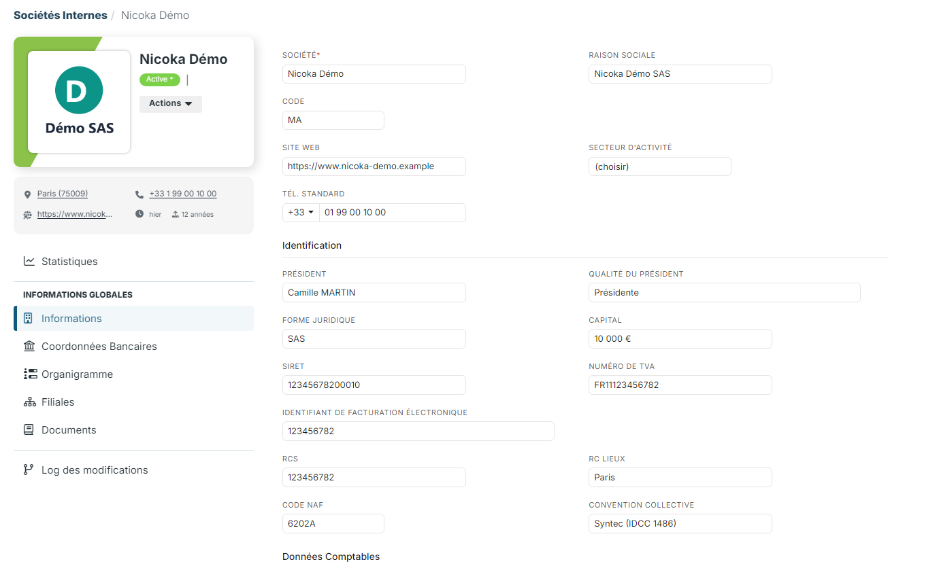This screenshot has width=939, height=564.
Task: Click the clock icon next to 'hier'
Action: pos(139,214)
